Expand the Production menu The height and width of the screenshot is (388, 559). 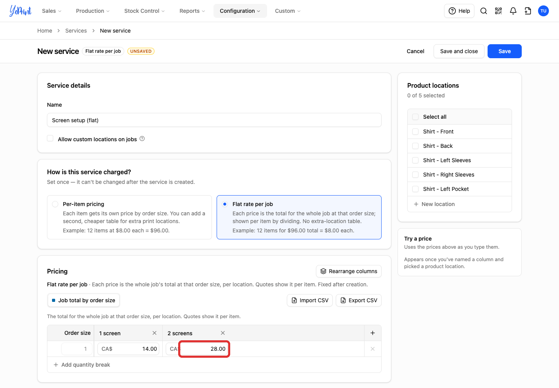point(93,11)
